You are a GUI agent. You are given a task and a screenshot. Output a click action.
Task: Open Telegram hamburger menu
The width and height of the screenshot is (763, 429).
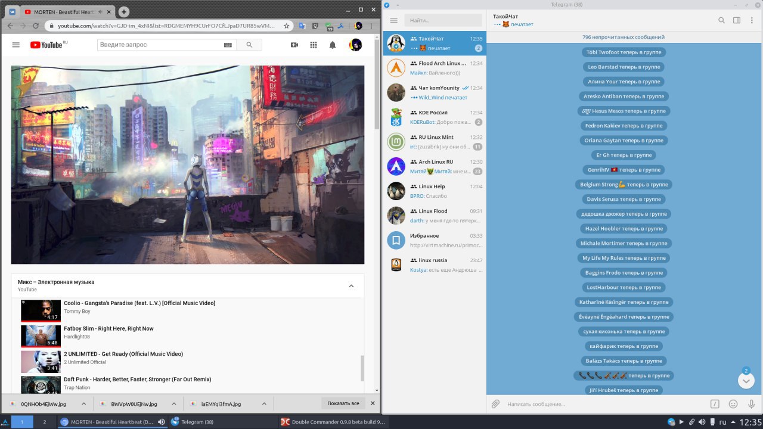393,20
